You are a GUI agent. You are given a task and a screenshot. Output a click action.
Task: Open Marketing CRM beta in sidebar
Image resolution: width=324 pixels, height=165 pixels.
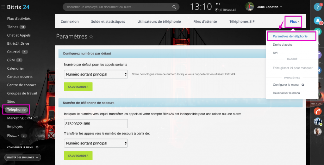23,118
